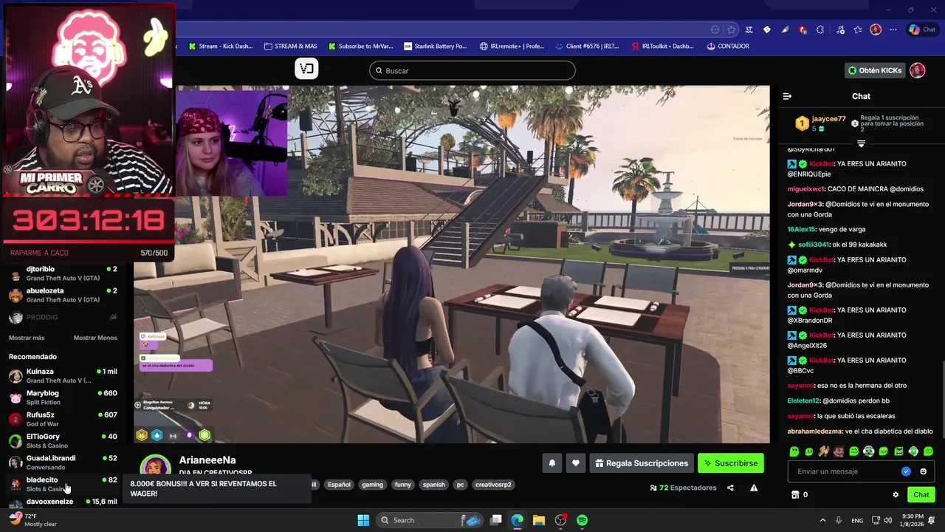This screenshot has width=945, height=532.
Task: Open Maryblog recommended channel
Action: tap(63, 398)
